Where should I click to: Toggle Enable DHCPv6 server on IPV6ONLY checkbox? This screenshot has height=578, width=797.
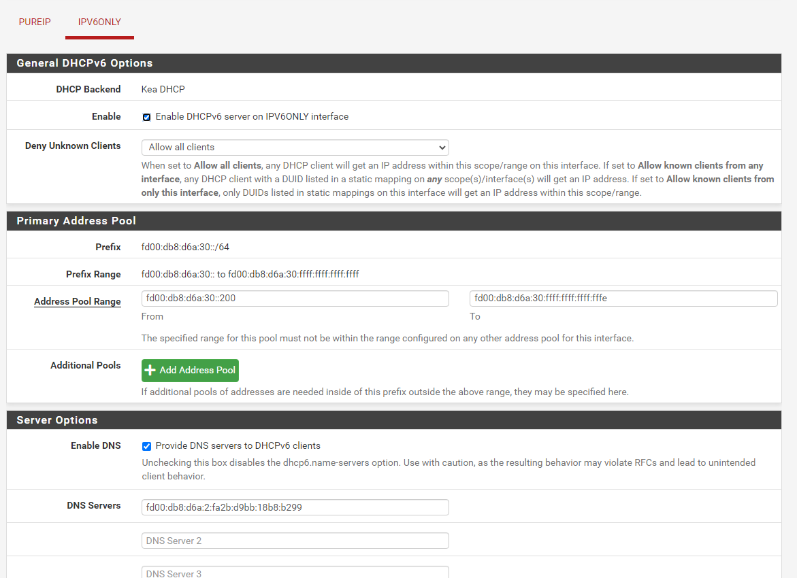coord(146,118)
